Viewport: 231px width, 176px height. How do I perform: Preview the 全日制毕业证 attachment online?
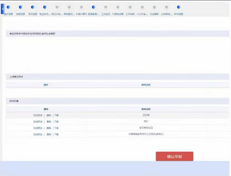point(38,128)
